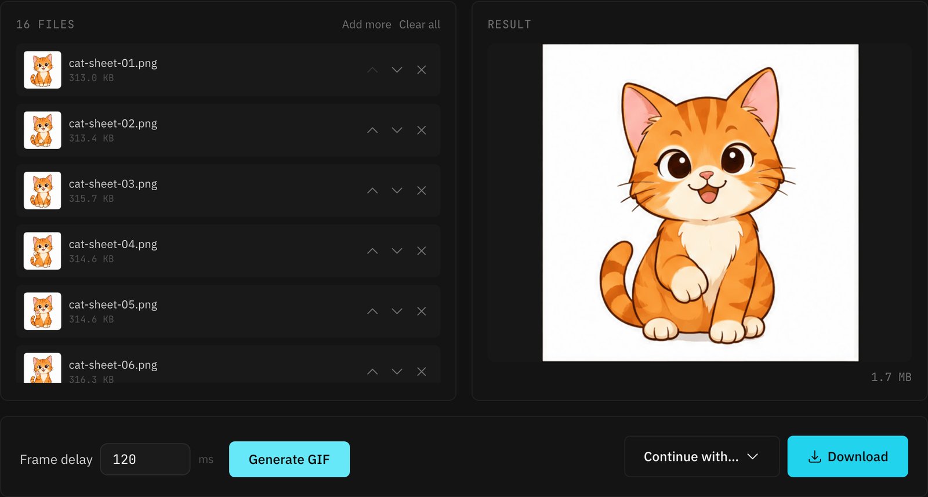
Task: Generate the GIF from frames
Action: 289,459
